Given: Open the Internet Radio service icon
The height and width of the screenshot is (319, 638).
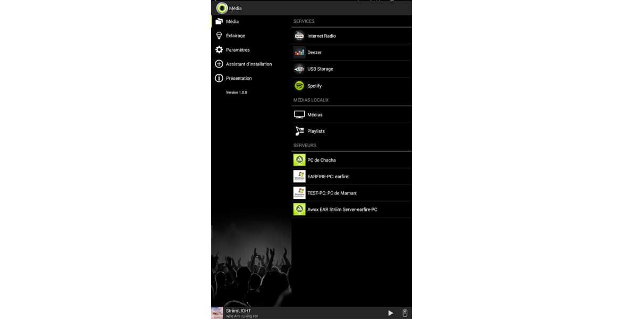Looking at the screenshot, I should tap(299, 36).
